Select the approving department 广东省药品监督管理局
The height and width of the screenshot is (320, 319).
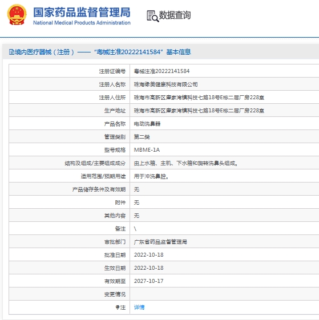pos(160,242)
